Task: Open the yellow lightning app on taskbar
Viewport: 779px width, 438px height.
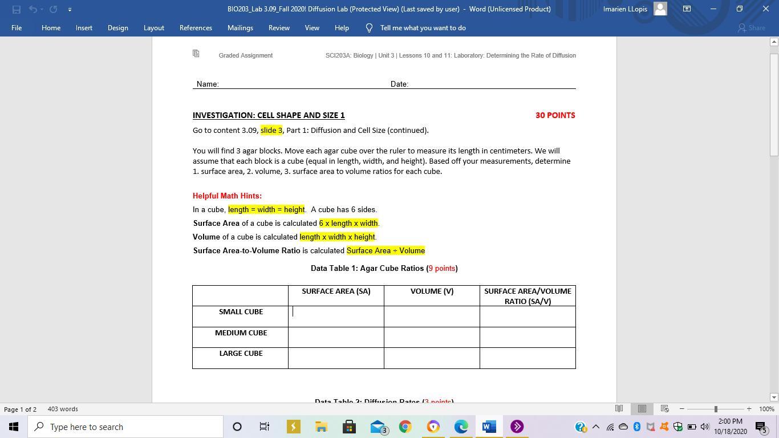Action: [x=293, y=427]
